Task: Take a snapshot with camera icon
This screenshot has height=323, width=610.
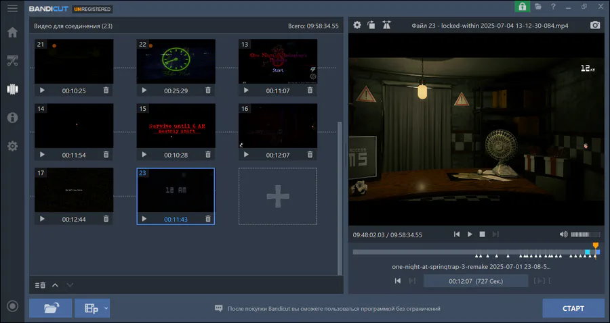Action: click(x=595, y=25)
